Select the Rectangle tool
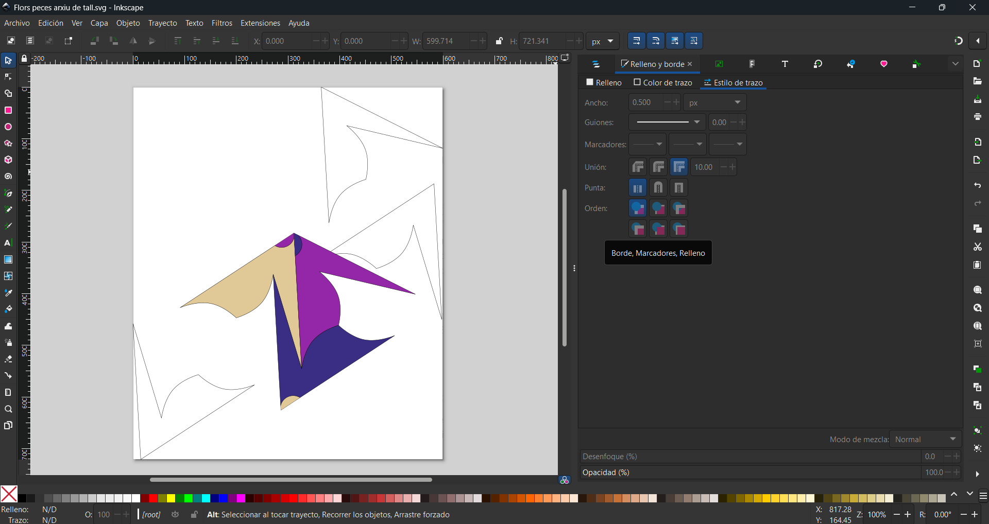The width and height of the screenshot is (989, 524). click(8, 110)
